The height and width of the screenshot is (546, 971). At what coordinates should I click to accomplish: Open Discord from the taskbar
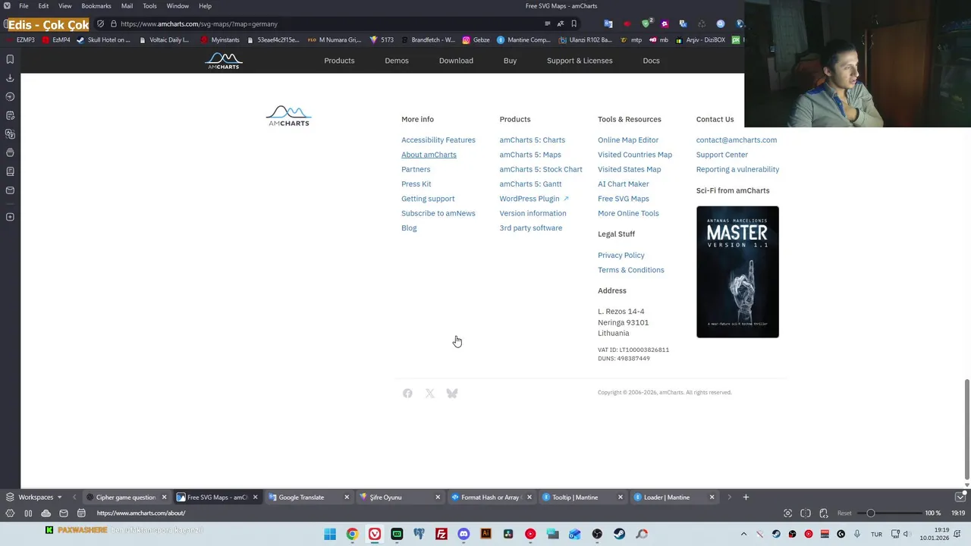464,534
